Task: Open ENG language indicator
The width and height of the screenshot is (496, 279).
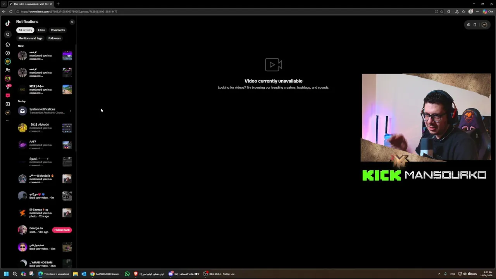Action: coord(453,274)
